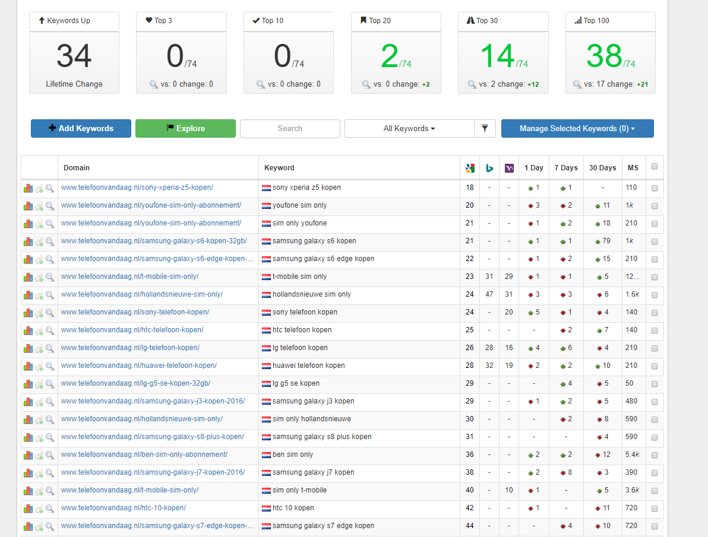
Task: Click the 1 Day column header
Action: point(534,168)
